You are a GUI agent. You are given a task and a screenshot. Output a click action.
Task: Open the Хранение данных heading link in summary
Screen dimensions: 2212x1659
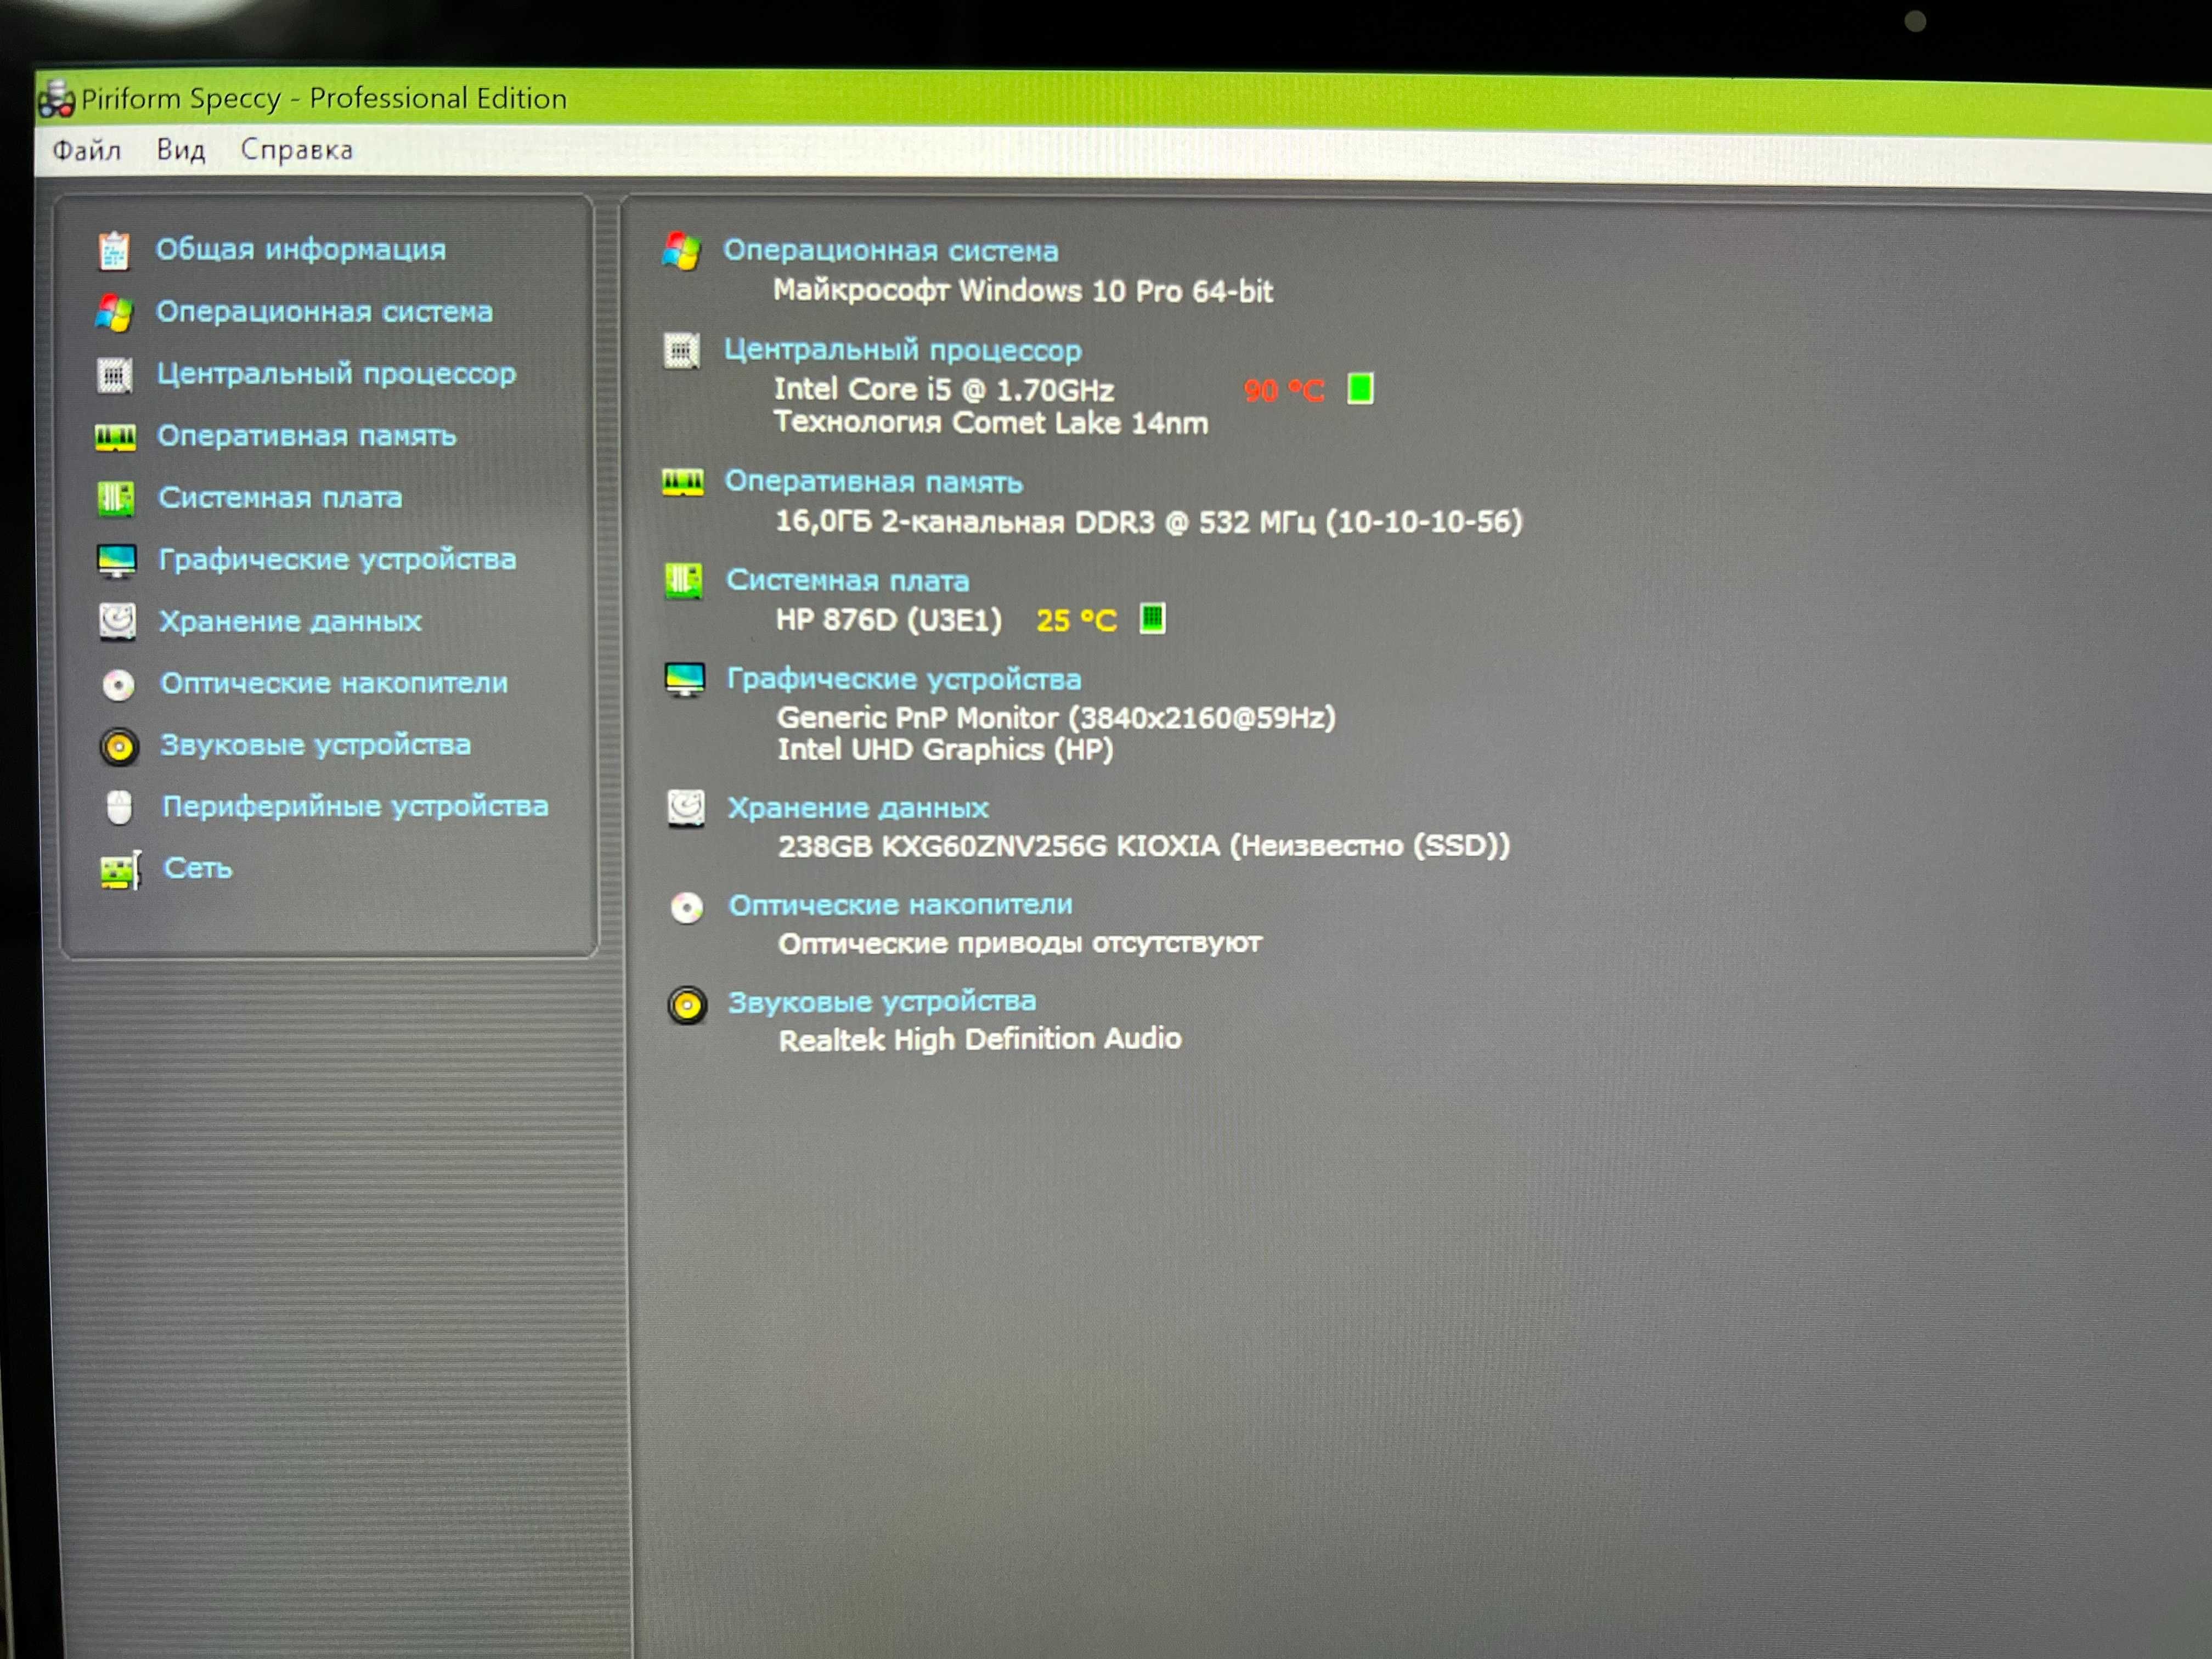click(858, 808)
